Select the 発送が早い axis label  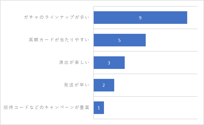pos(77,85)
